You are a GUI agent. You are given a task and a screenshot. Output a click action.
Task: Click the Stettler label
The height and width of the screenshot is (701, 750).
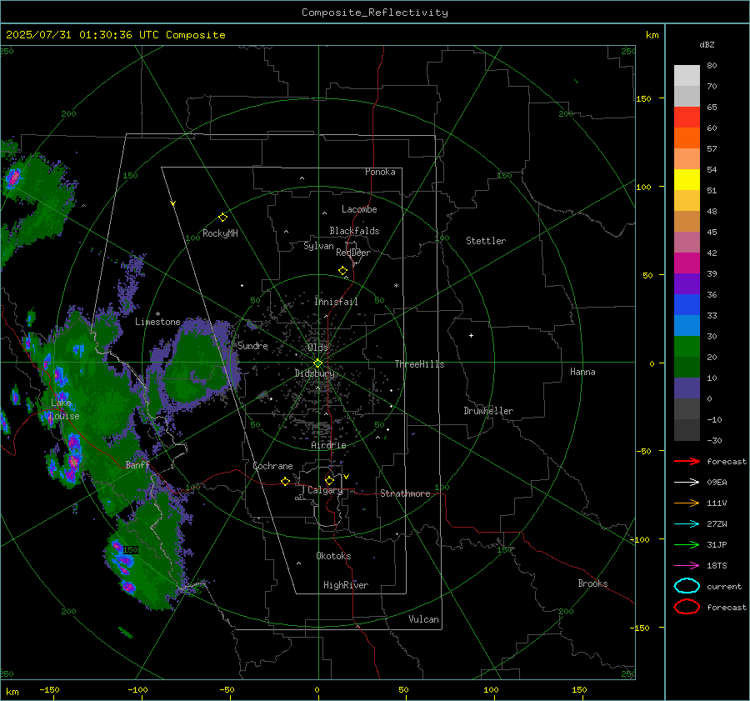[486, 241]
